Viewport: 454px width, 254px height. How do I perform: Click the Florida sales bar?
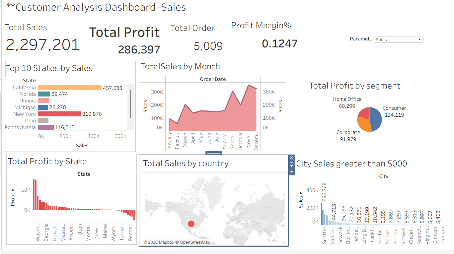click(x=44, y=94)
